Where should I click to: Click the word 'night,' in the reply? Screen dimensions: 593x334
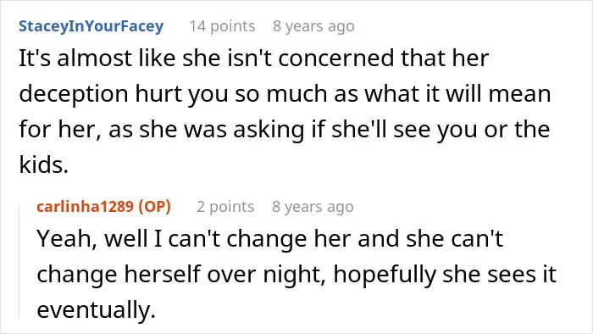294,275
